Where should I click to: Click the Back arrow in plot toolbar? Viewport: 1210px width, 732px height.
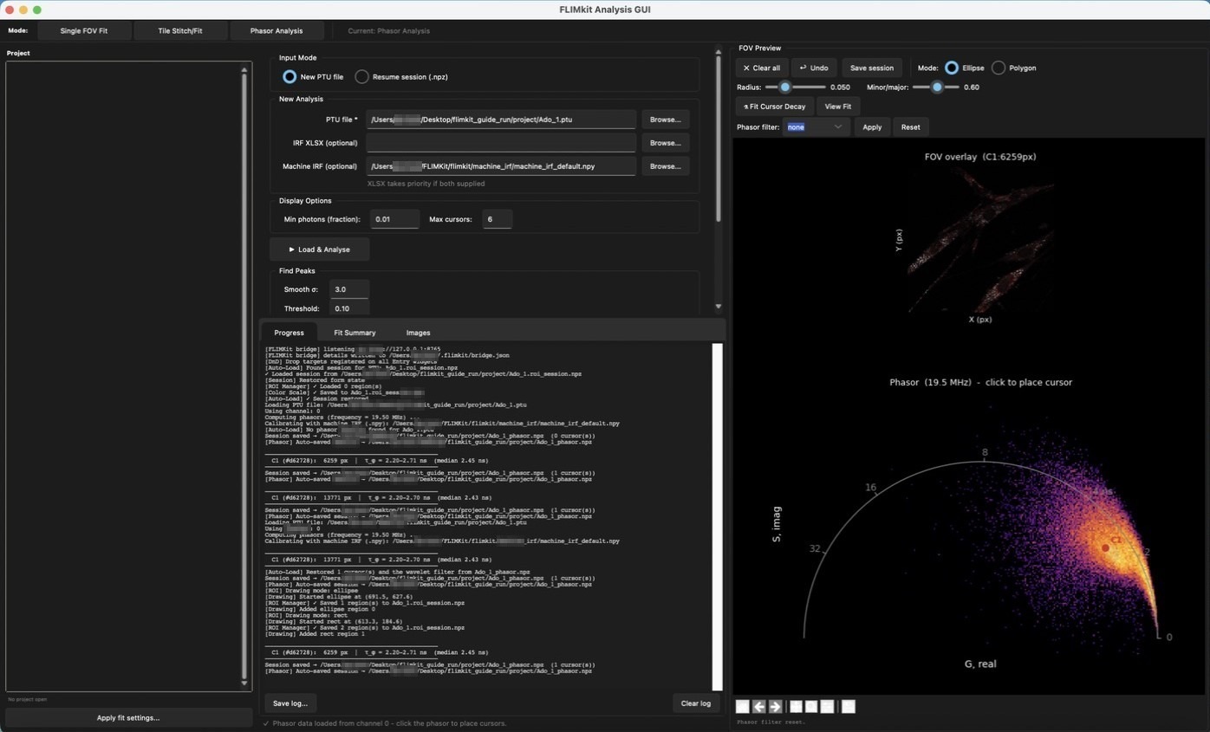click(x=759, y=707)
